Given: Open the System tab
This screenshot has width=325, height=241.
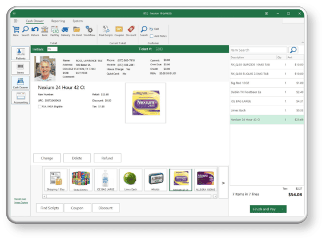Looking at the screenshot, I should [78, 21].
